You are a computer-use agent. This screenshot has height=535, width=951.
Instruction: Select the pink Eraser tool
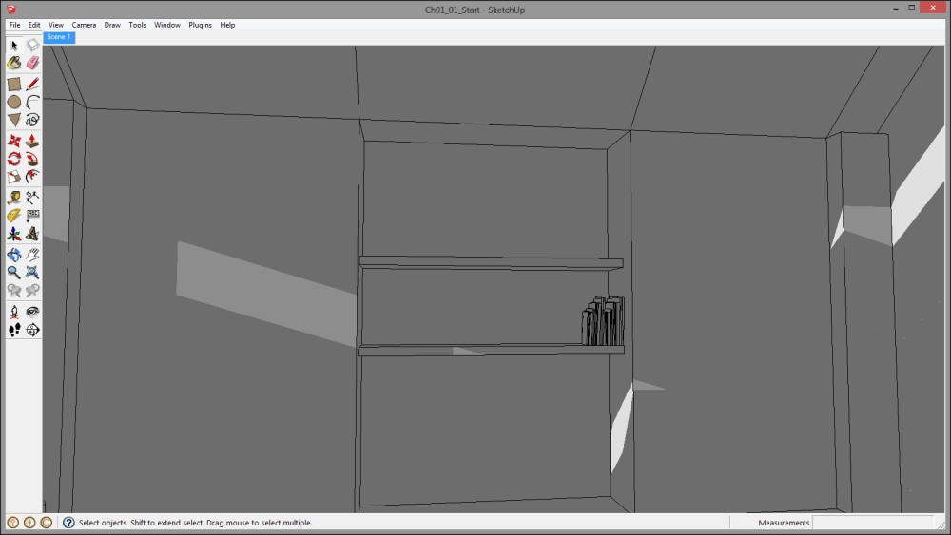[x=32, y=63]
